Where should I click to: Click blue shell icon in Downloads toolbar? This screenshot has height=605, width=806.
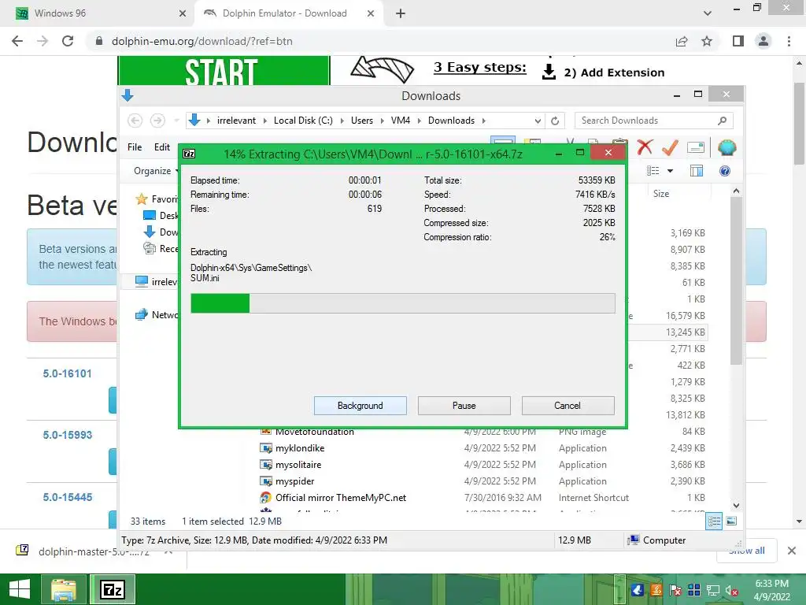click(727, 147)
